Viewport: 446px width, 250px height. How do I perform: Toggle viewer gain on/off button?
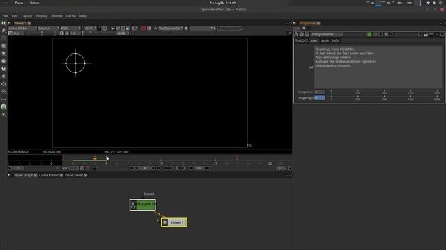10,33
